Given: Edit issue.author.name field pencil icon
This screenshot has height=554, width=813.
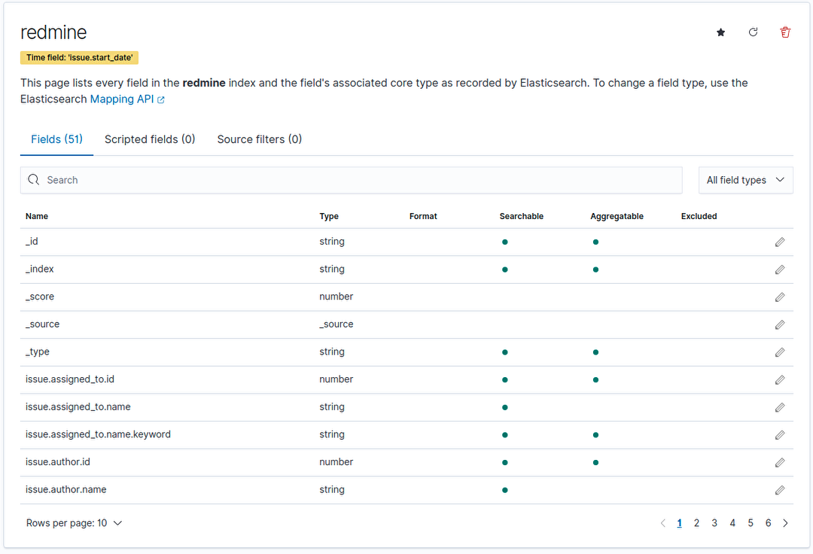Looking at the screenshot, I should tap(780, 490).
